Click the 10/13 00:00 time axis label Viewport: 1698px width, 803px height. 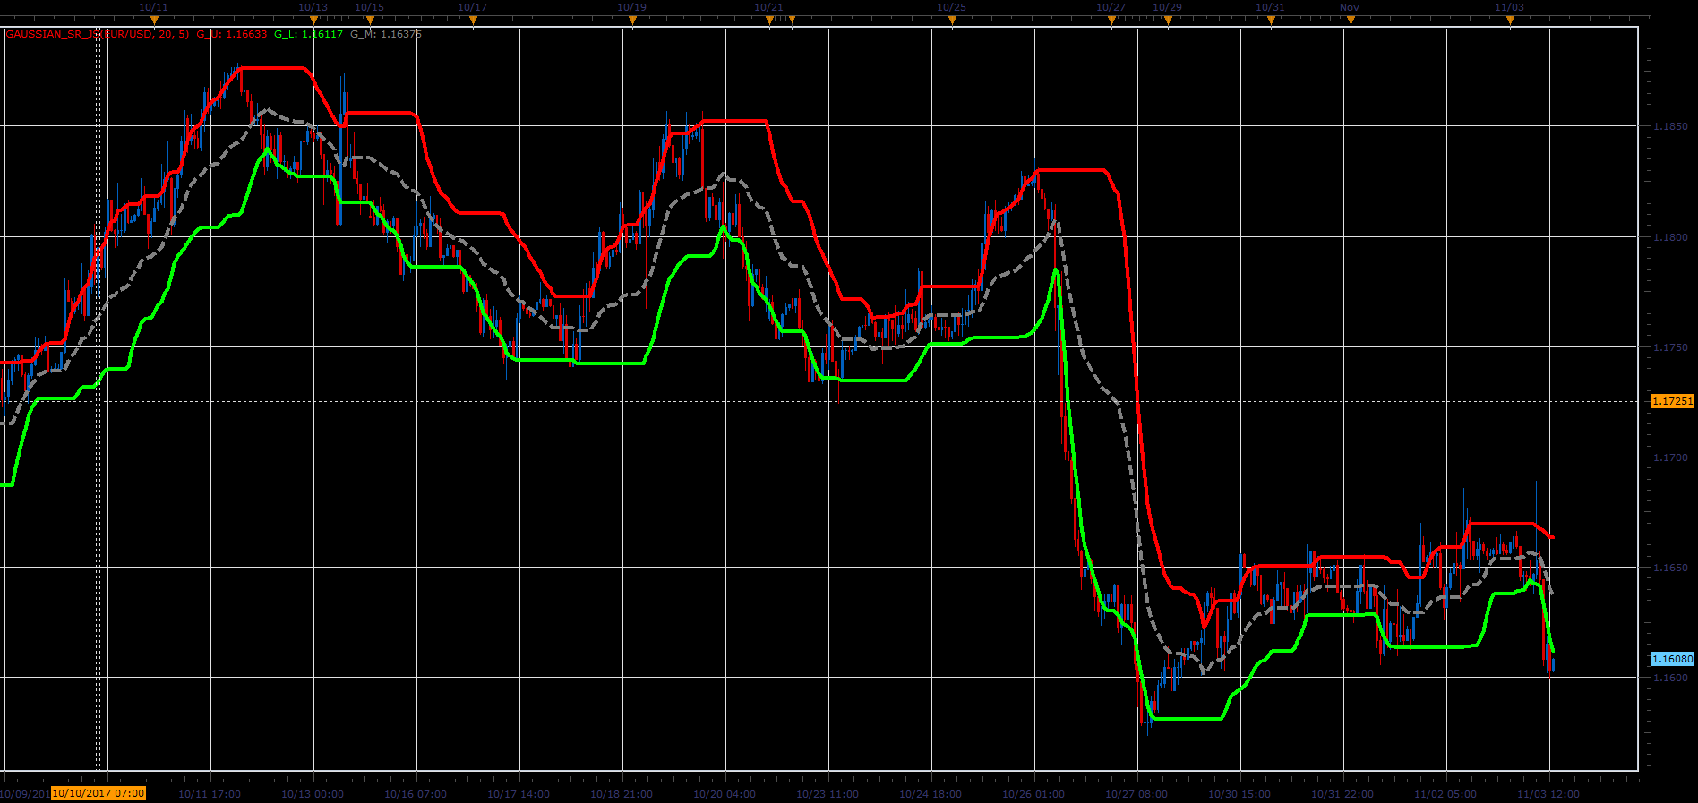[x=313, y=794]
